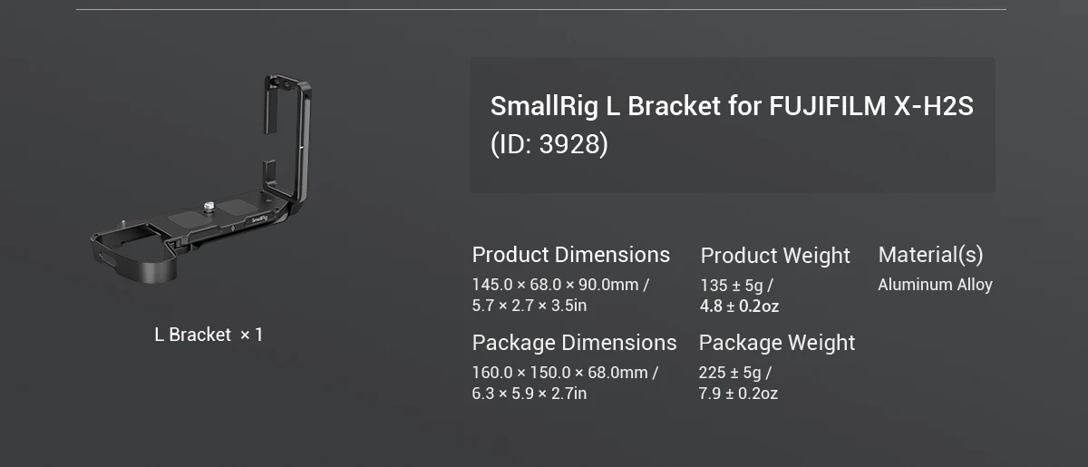Select the Aluminum Alloy material text
Viewport: 1088px width, 467px height.
click(x=935, y=285)
